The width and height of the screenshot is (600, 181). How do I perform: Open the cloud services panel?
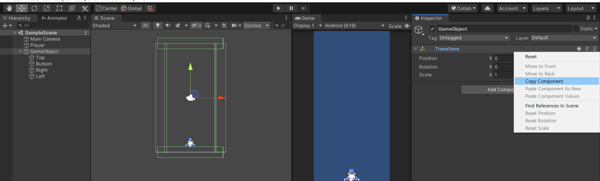[487, 8]
